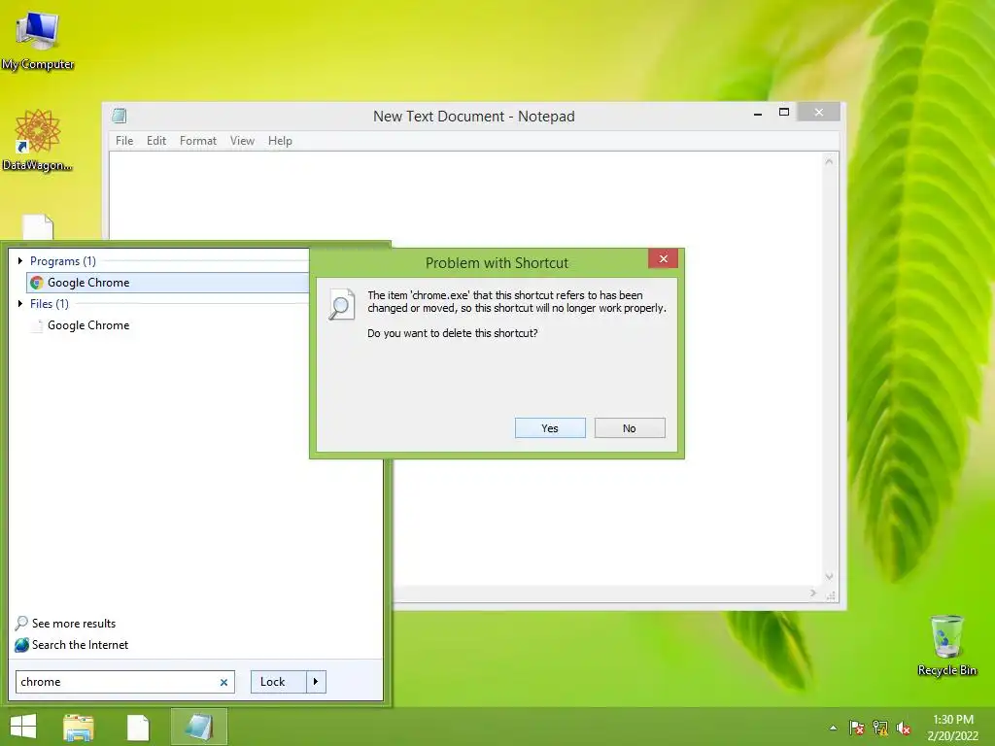The width and height of the screenshot is (995, 746).
Task: Click No in Problem with Shortcut dialog
Action: (630, 428)
